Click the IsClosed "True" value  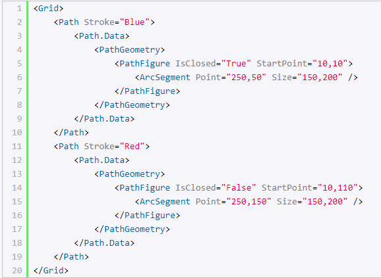pos(236,64)
